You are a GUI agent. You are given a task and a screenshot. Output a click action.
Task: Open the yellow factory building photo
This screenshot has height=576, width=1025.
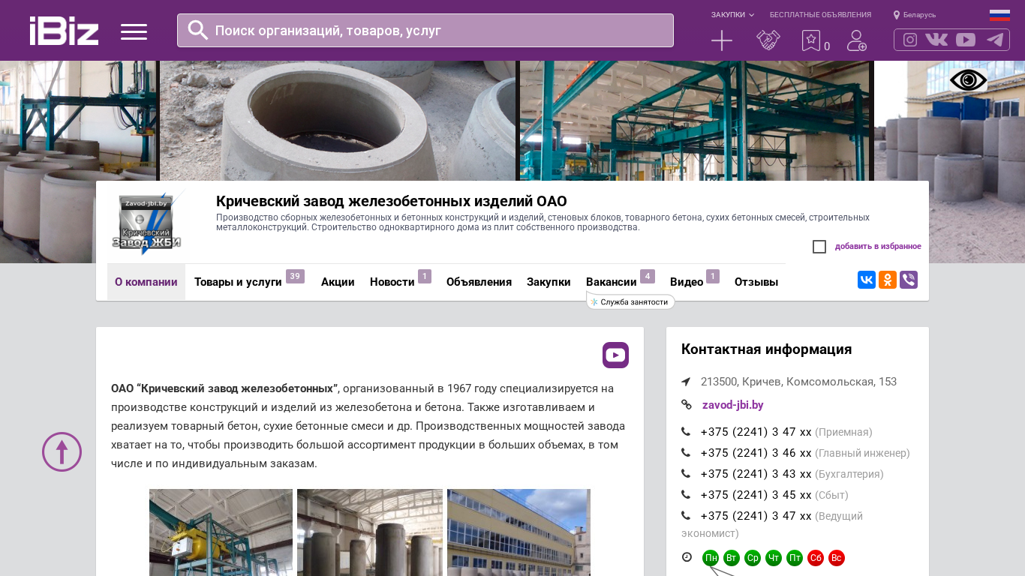click(519, 532)
